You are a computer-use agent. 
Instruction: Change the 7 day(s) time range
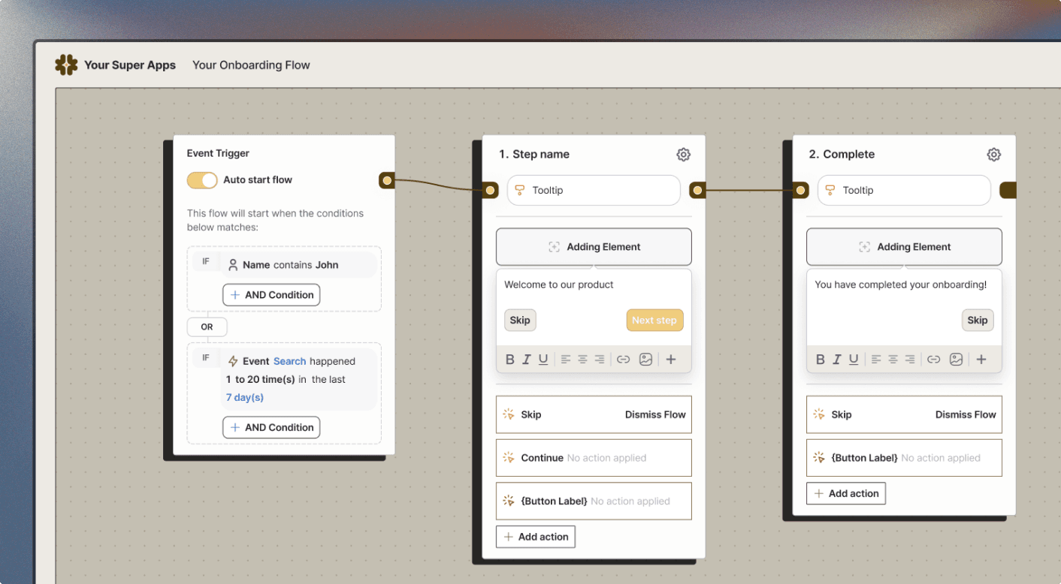[245, 398]
